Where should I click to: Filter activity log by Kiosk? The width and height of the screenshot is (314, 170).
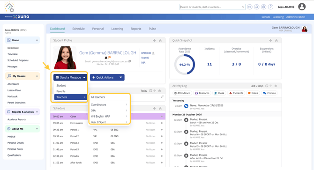tap(219, 93)
